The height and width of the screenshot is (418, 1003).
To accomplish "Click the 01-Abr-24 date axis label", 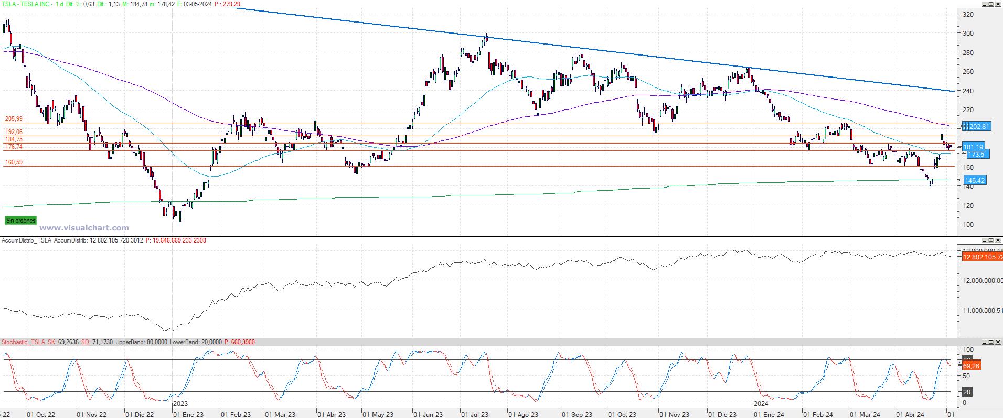I will 910,414.
